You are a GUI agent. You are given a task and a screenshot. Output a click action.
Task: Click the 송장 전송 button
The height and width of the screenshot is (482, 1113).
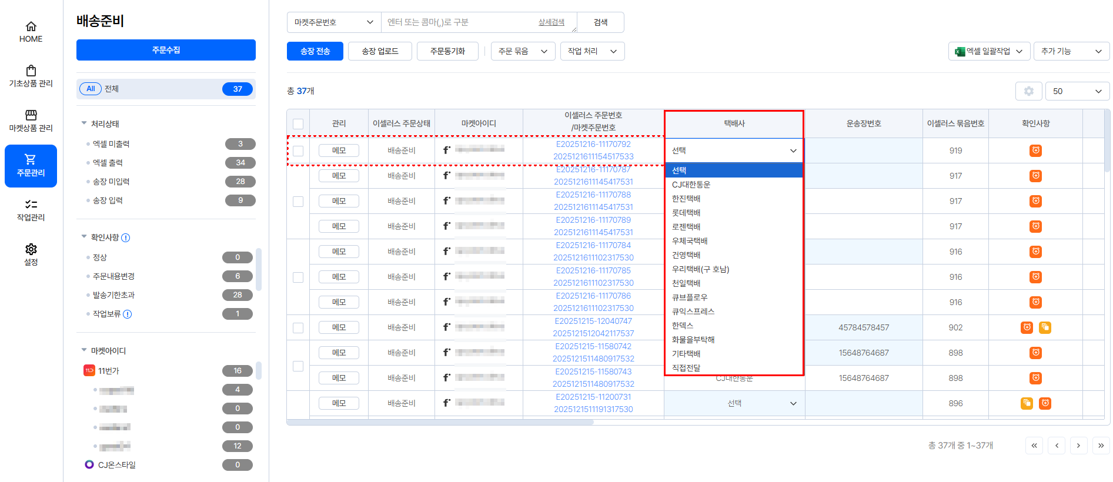(315, 51)
